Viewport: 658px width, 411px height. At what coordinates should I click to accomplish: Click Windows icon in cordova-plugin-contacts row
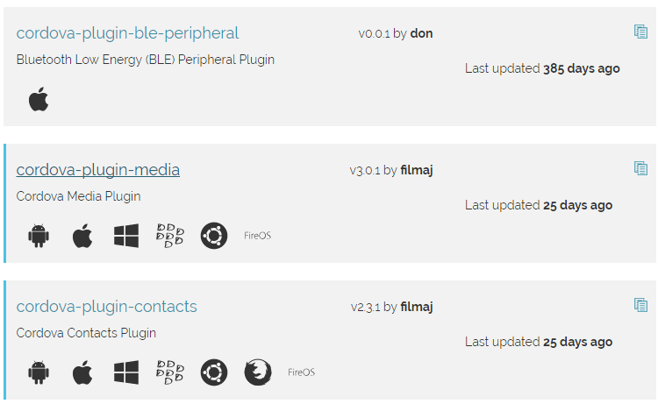pos(126,372)
